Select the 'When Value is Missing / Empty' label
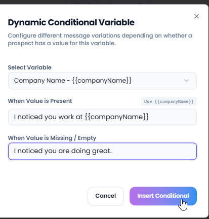Image resolution: width=209 pixels, height=219 pixels. coord(52,138)
